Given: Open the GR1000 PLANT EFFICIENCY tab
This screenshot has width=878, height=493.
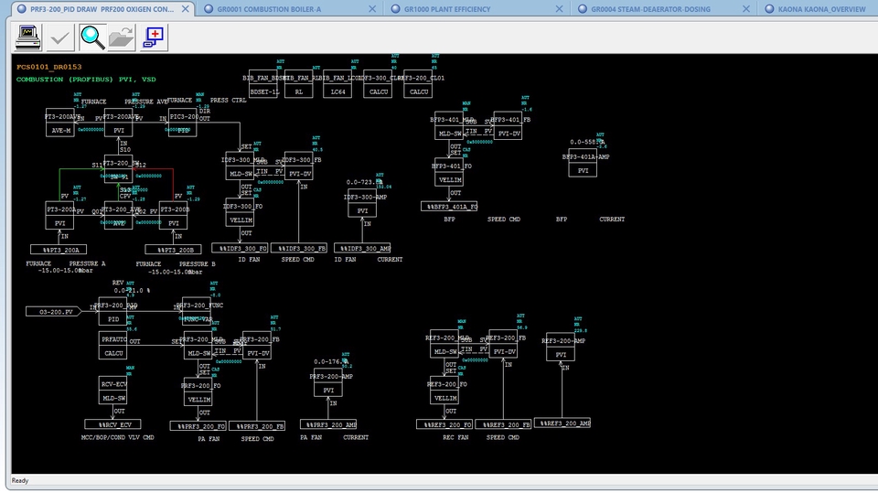Looking at the screenshot, I should tap(447, 9).
